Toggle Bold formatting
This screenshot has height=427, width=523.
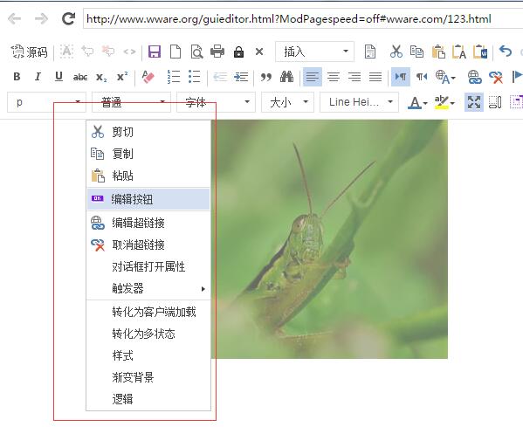tap(17, 77)
